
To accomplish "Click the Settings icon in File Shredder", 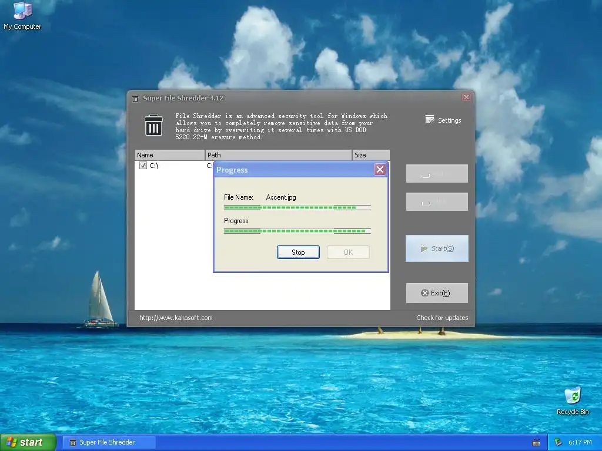I will [430, 120].
